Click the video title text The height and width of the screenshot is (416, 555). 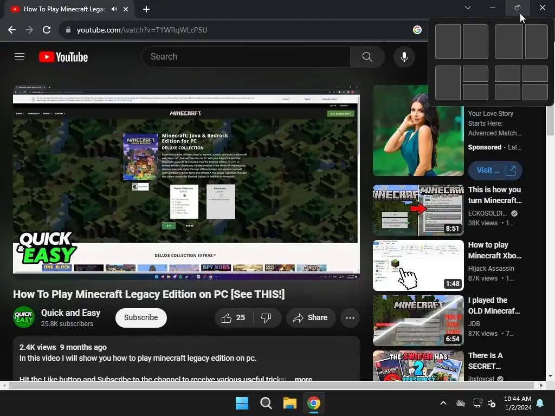(x=149, y=294)
